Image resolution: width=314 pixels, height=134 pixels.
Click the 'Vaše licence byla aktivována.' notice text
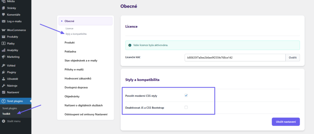pos(150,45)
